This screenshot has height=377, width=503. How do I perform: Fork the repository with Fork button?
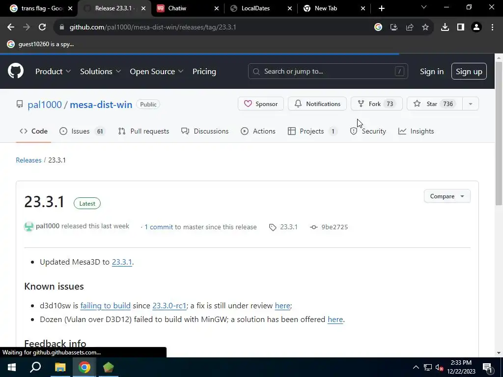point(377,104)
